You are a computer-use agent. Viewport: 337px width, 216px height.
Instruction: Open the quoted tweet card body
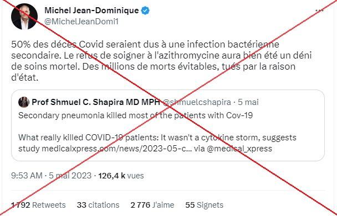(x=167, y=125)
